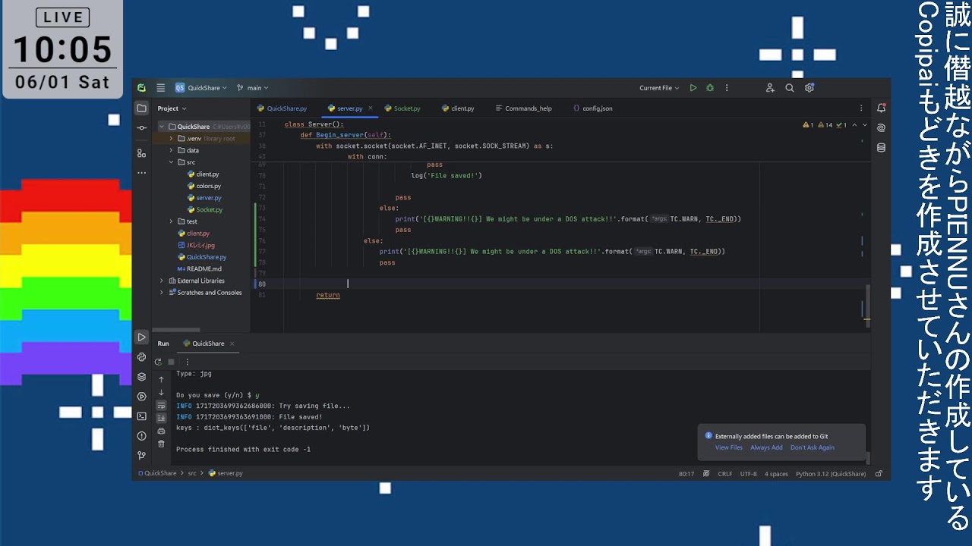Image resolution: width=972 pixels, height=546 pixels.
Task: Toggle scroll to end in Run console
Action: [x=161, y=418]
